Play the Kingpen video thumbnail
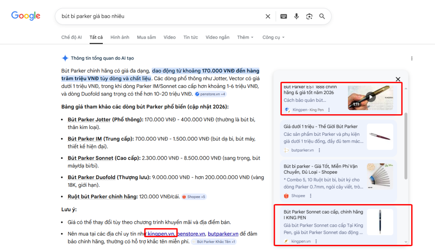Screen dimensions: 435x250 click(x=371, y=97)
